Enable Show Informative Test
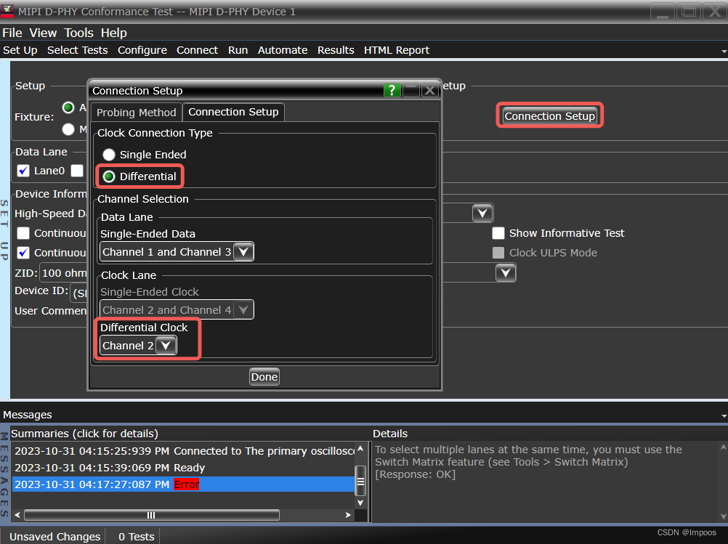The height and width of the screenshot is (544, 728). click(x=498, y=233)
